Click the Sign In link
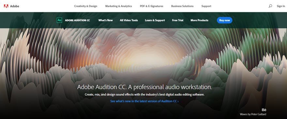Viewport: 287px width, 119px height. [x=281, y=6]
